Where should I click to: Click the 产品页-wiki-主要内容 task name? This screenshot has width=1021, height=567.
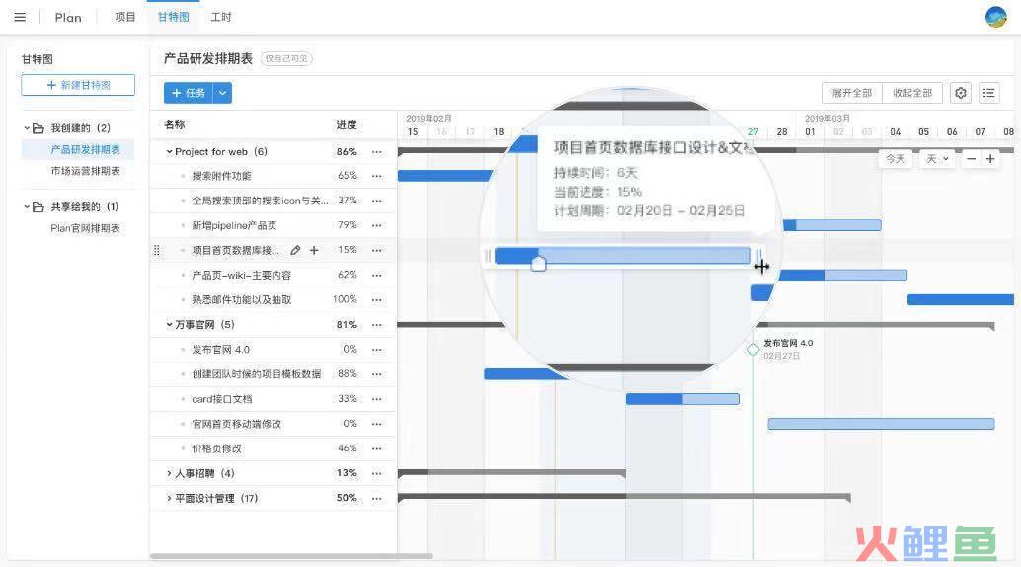tap(242, 275)
